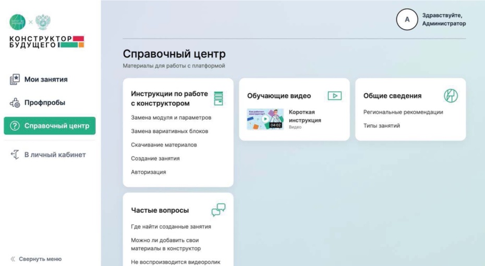Viewport: 485px width, 266px height.
Task: Click the video play icon in Обучающие видео
Action: tap(335, 96)
